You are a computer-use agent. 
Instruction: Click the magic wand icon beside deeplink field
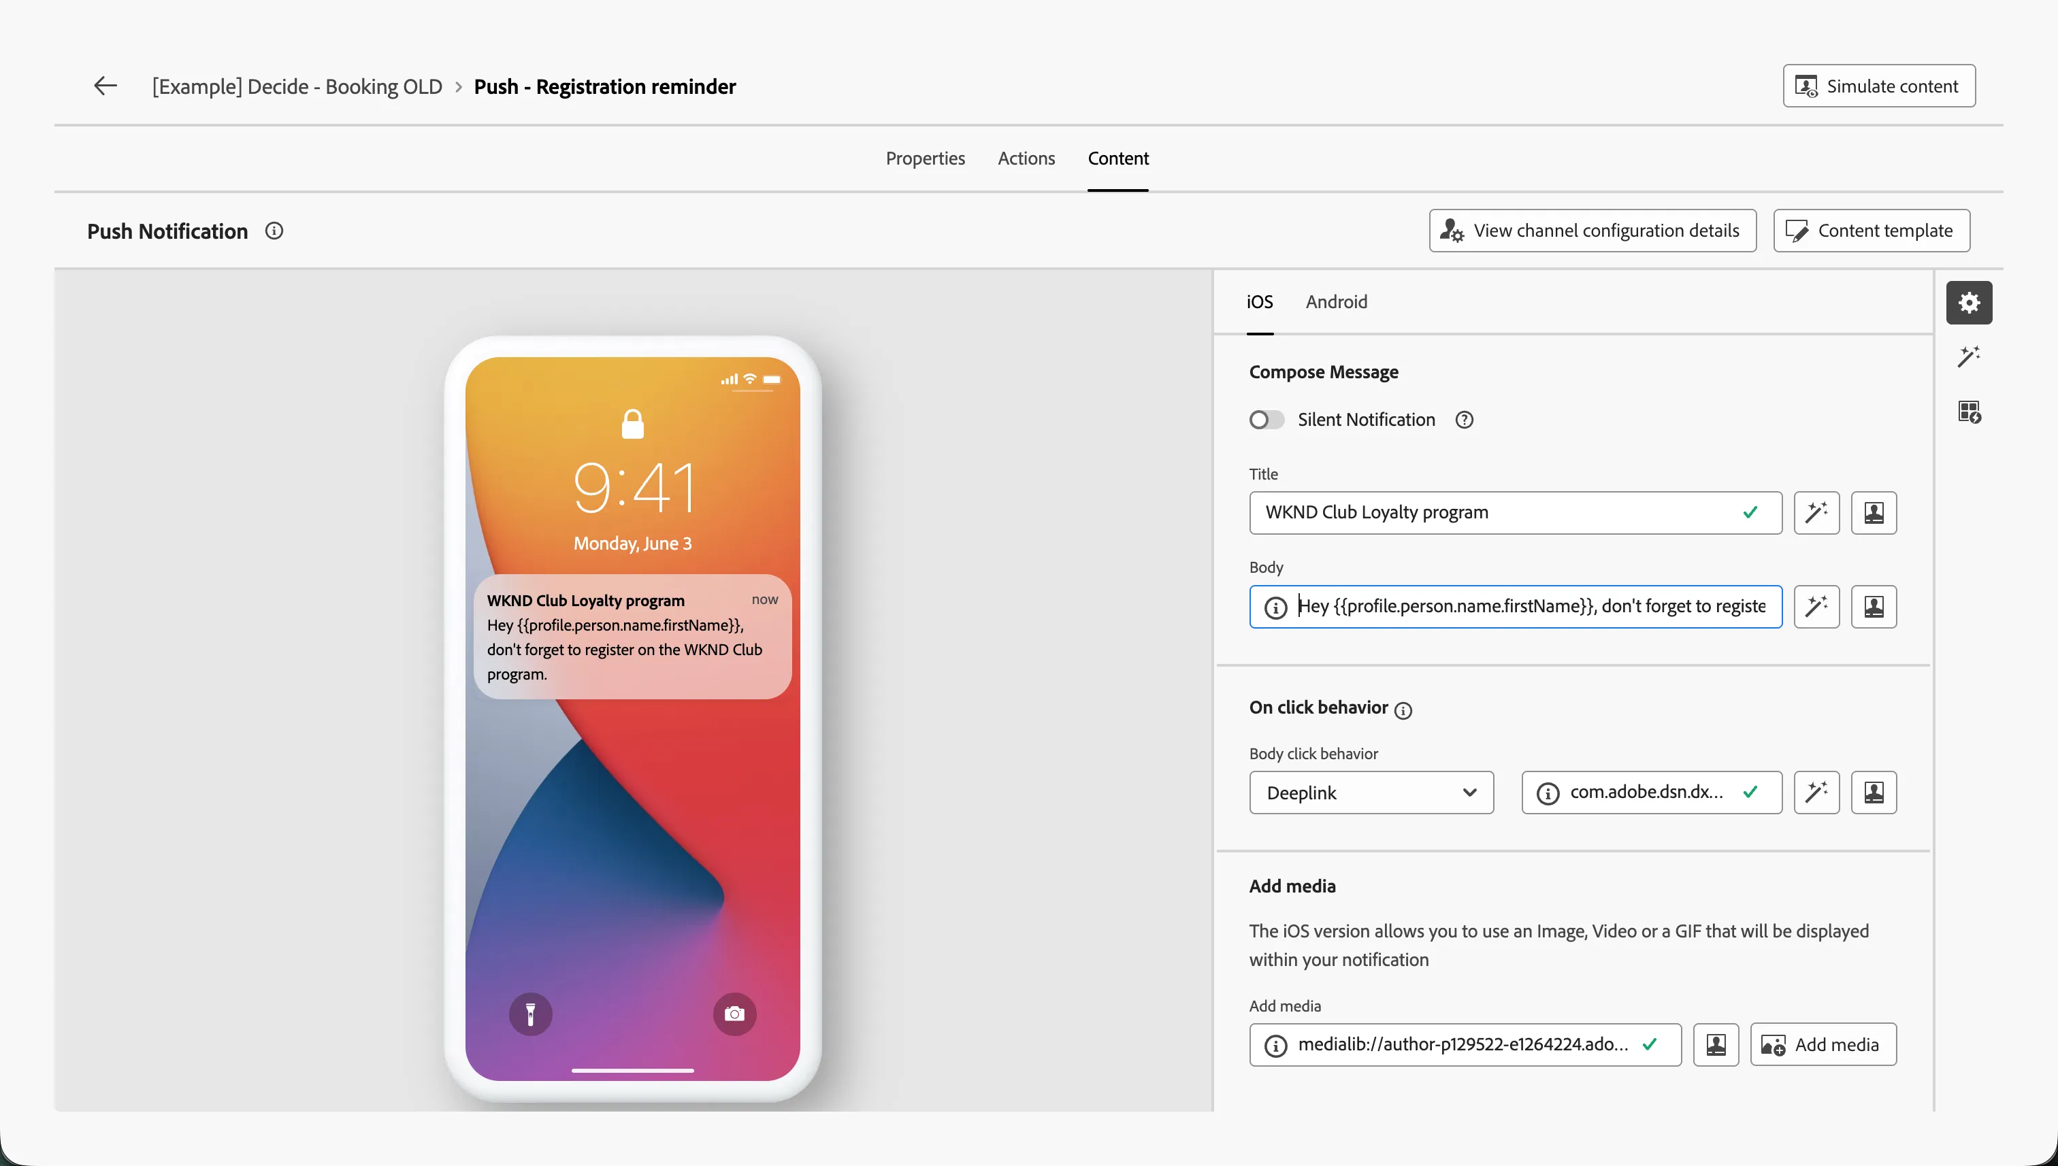[x=1816, y=793]
